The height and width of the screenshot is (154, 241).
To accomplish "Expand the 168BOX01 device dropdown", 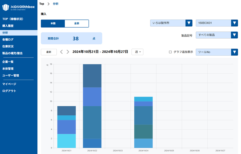I will click(217, 23).
